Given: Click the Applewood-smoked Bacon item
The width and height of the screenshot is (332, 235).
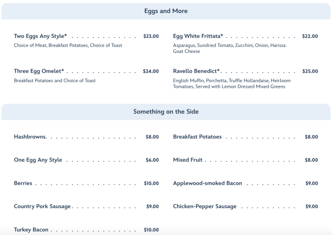Looking at the screenshot, I should pos(208,183).
